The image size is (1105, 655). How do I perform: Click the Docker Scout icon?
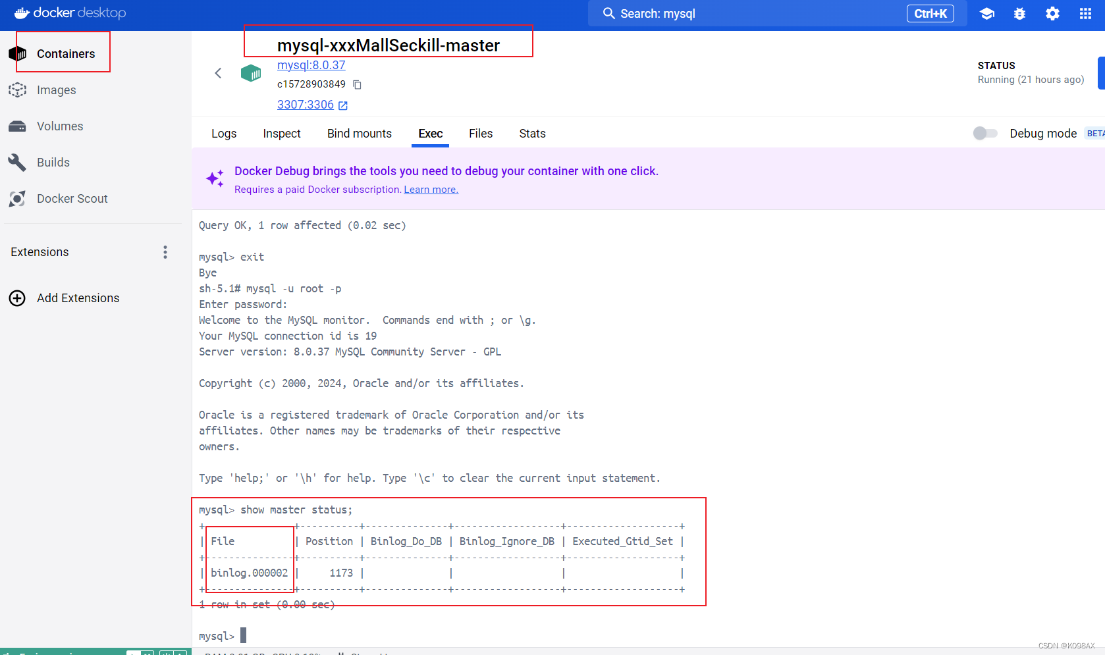(18, 199)
